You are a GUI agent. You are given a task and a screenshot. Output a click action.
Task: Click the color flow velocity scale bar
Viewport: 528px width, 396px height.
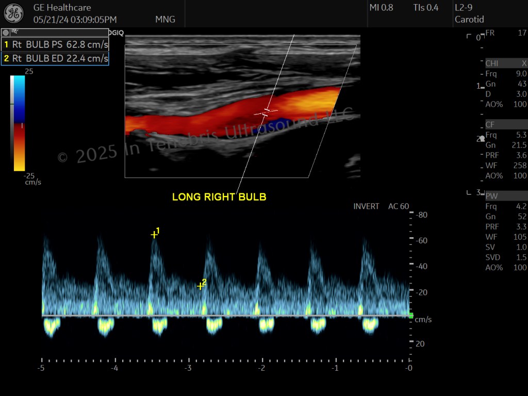(x=19, y=123)
